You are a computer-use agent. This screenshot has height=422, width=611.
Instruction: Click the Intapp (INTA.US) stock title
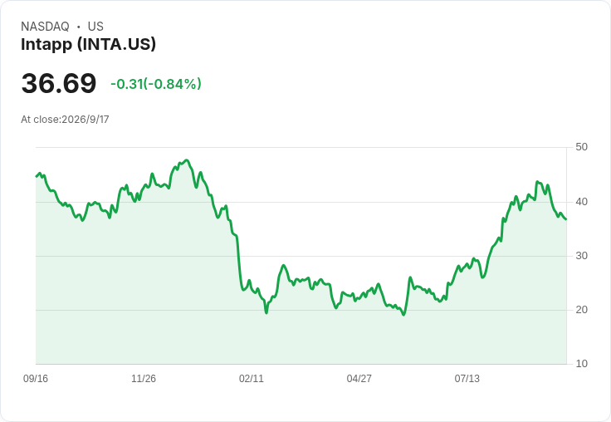(89, 44)
